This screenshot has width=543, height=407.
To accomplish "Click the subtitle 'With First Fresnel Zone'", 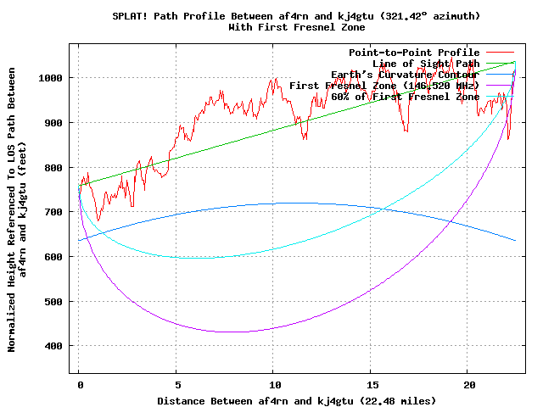I will point(296,27).
